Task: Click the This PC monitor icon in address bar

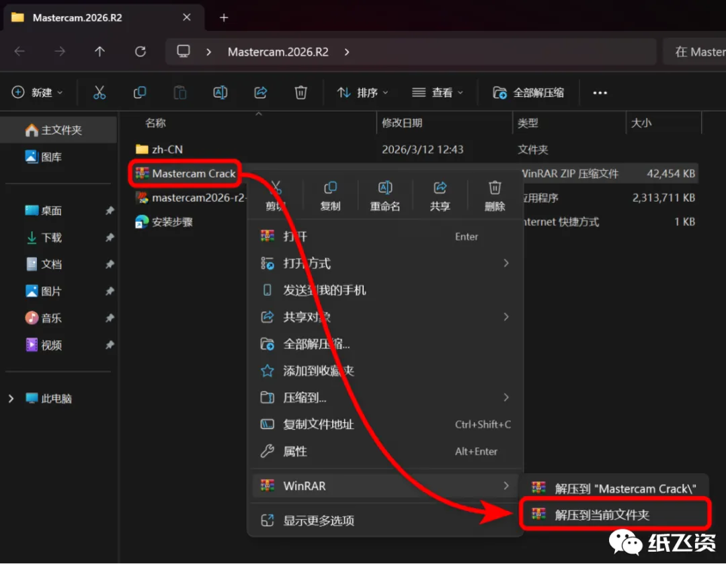Action: 184,51
